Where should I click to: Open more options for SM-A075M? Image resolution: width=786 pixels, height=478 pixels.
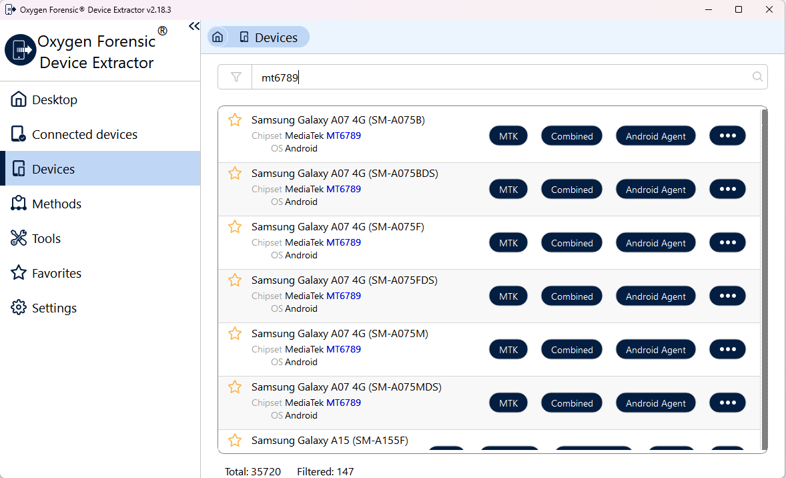(727, 349)
